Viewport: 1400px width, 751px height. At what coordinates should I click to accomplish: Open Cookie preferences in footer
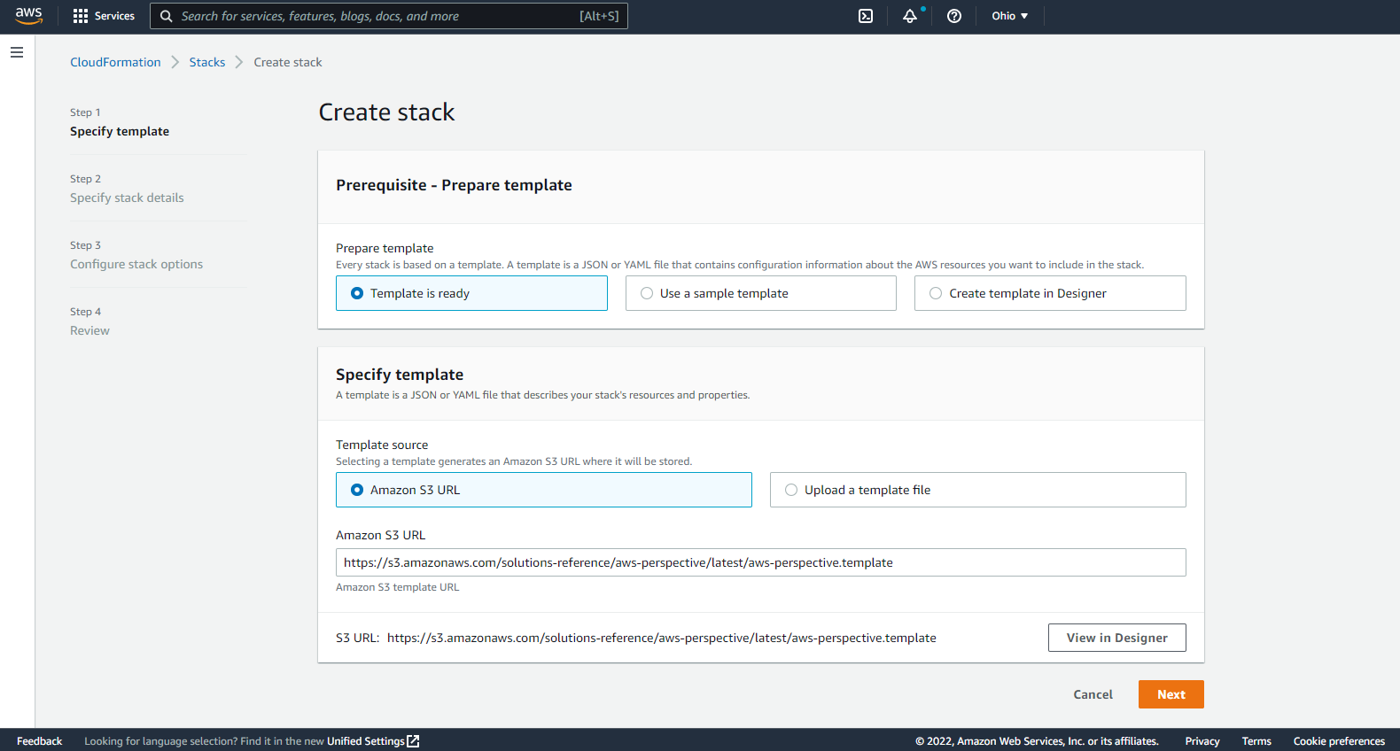[x=1339, y=741]
